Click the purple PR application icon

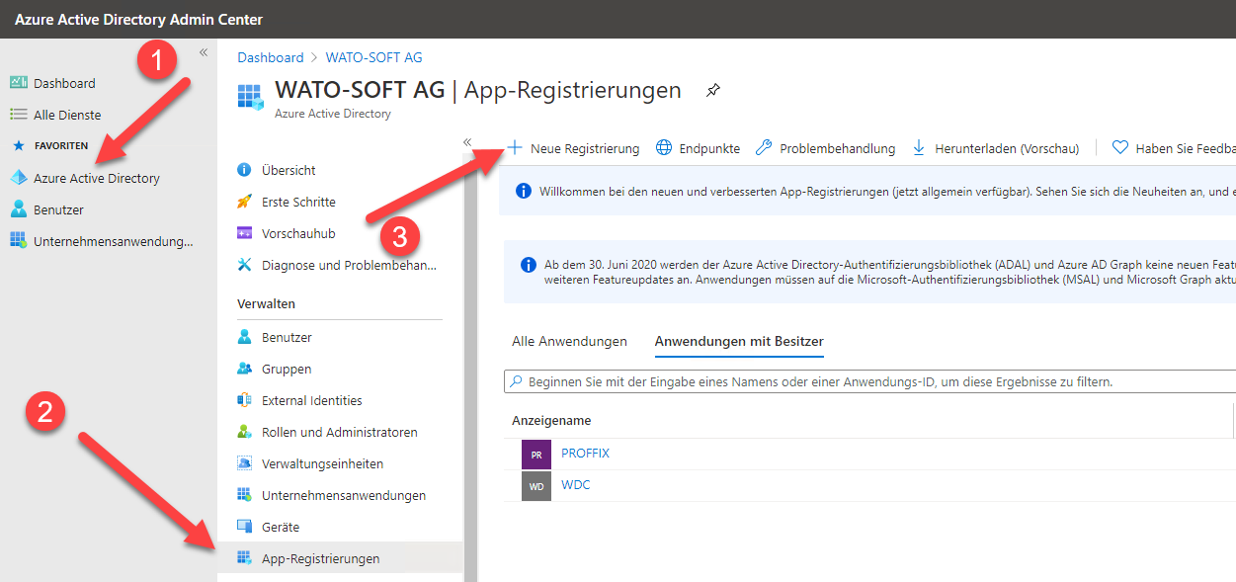coord(536,455)
